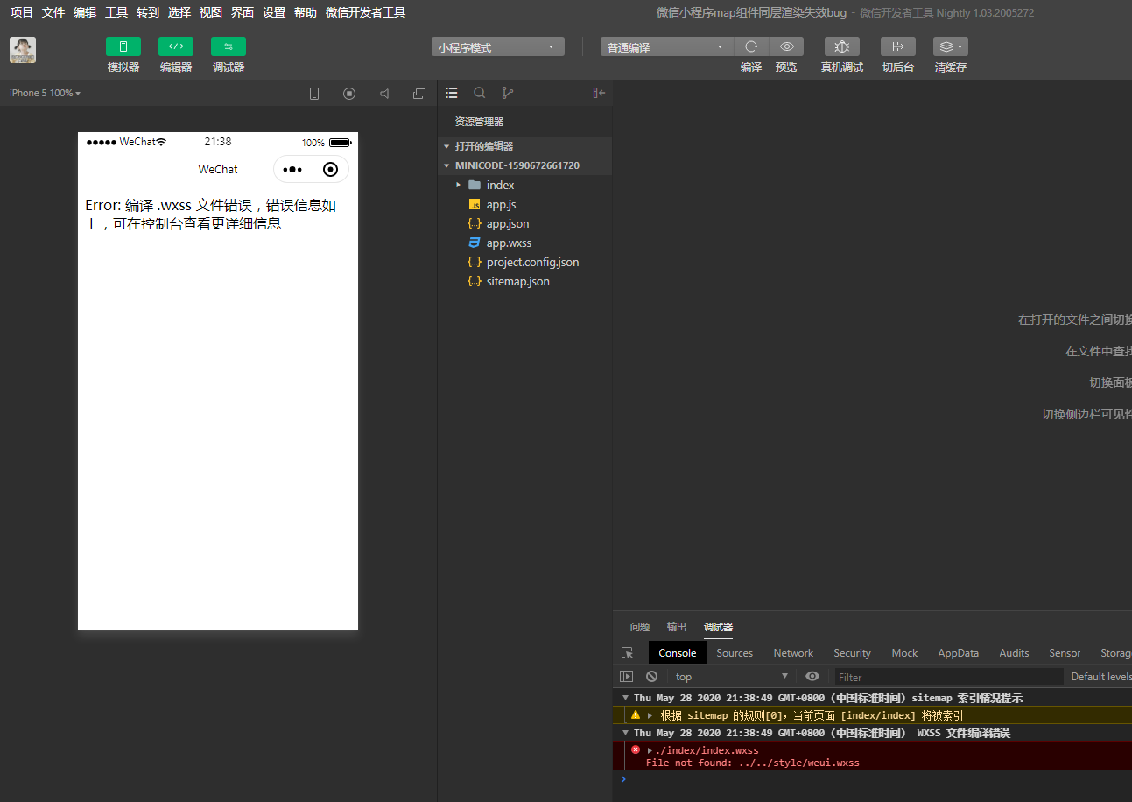Viewport: 1132px width, 802px height.
Task: Open the 工具 menu
Action: click(x=116, y=12)
